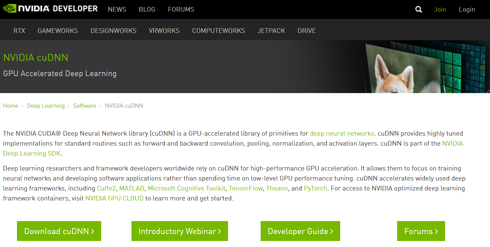
Task: Switch to the DESIGNWORKS tab
Action: pyautogui.click(x=113, y=30)
